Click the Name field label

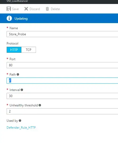(x=14, y=28)
